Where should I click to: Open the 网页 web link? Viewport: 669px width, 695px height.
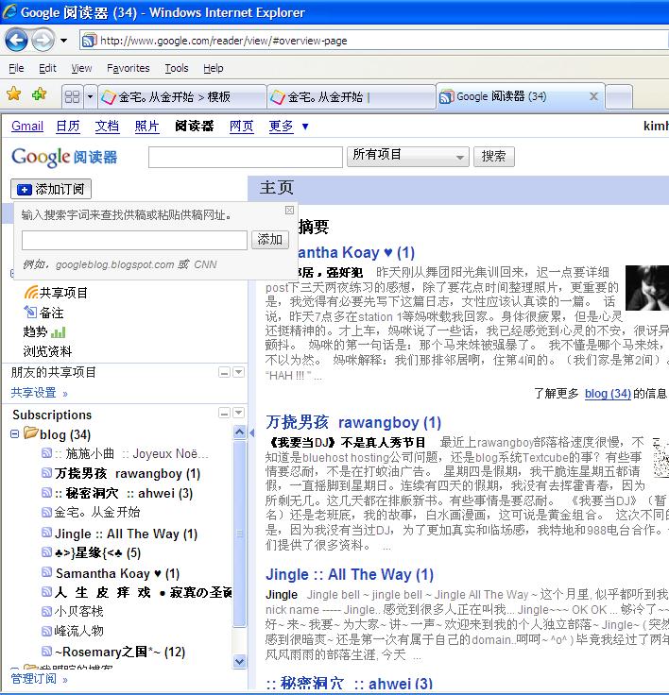click(x=241, y=126)
